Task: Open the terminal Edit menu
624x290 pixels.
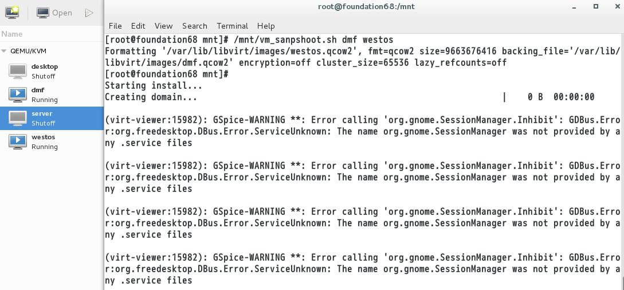Action: point(138,26)
